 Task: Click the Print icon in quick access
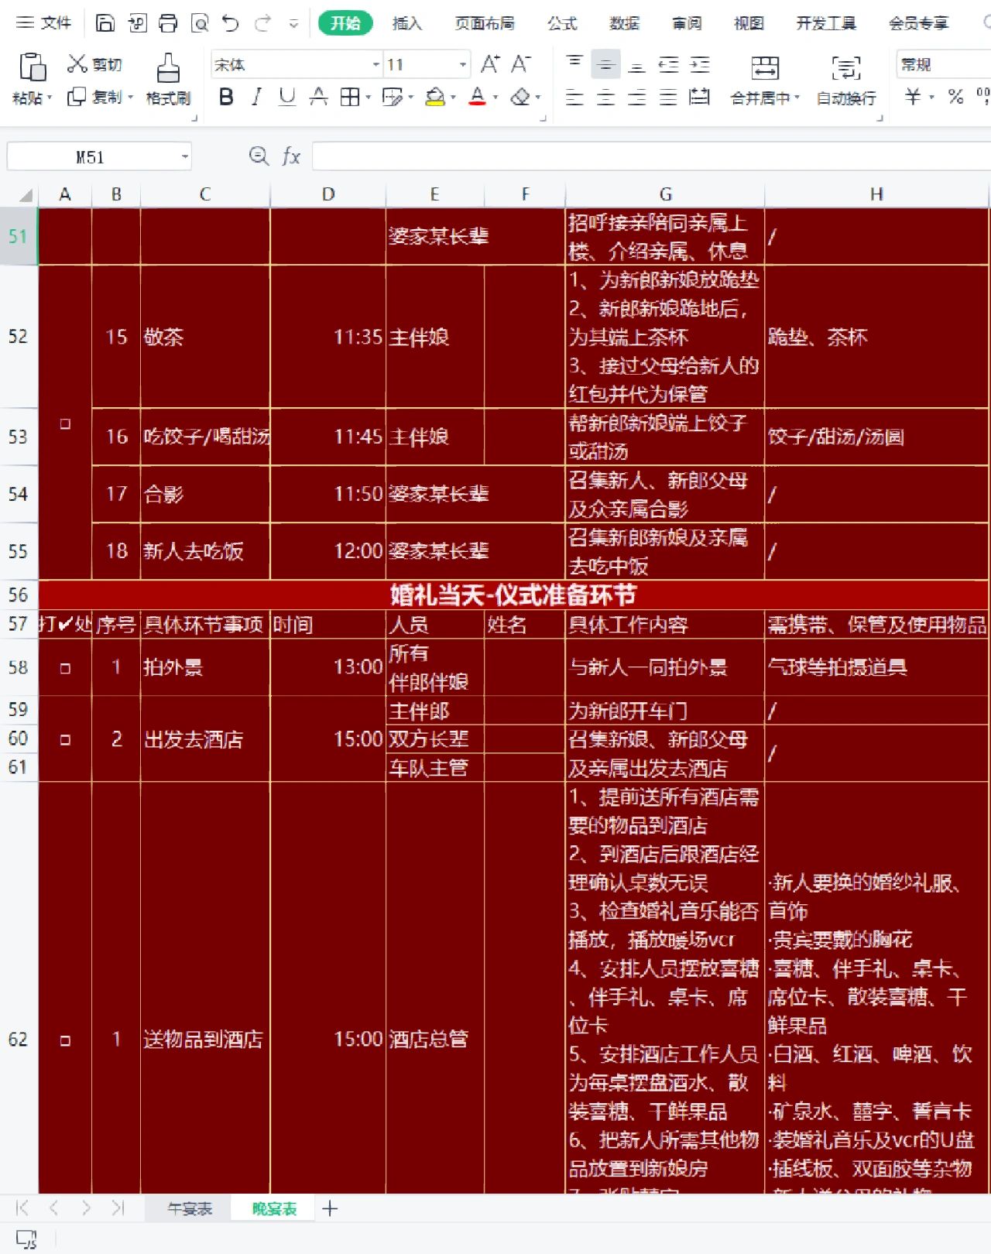coord(168,23)
